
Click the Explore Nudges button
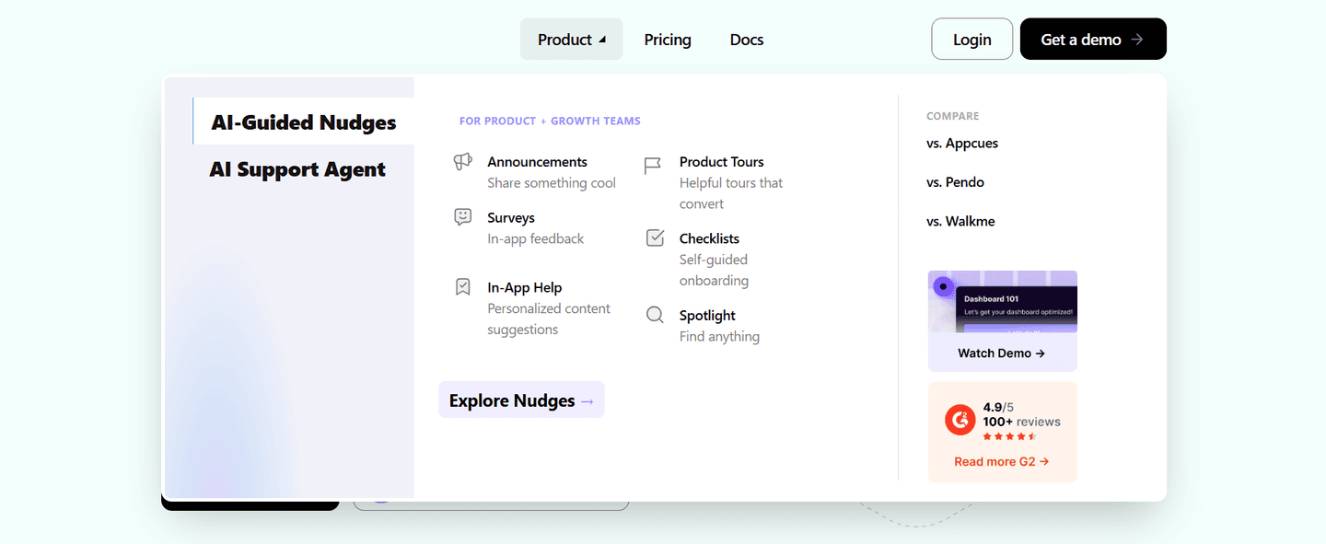(521, 400)
